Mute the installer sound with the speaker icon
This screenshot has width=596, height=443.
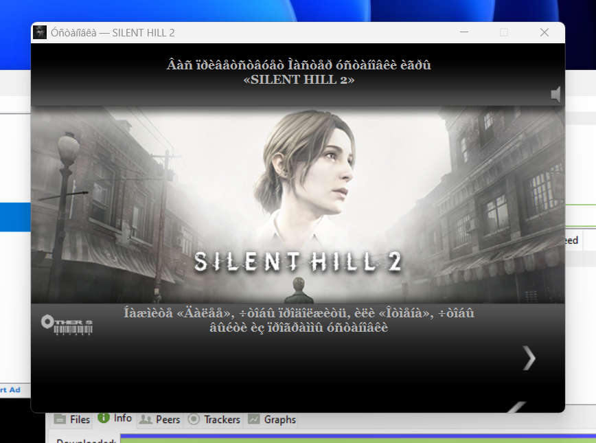(555, 94)
